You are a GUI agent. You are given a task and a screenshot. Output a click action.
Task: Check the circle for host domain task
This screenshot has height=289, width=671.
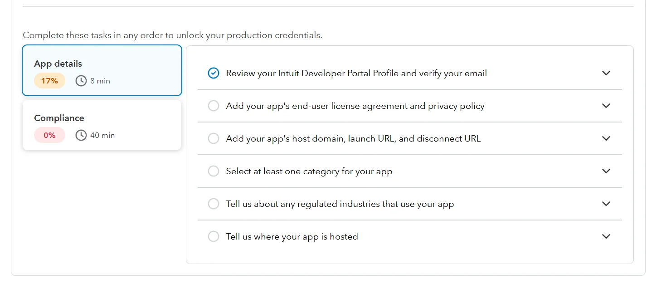214,138
